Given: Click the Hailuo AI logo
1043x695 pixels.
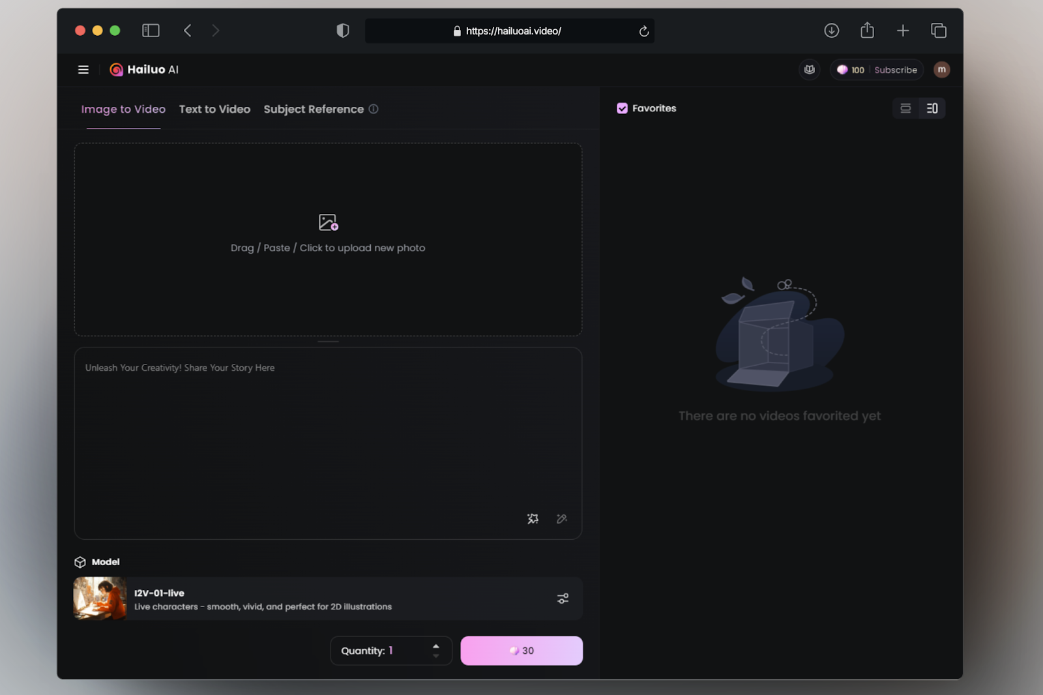Looking at the screenshot, I should [144, 70].
